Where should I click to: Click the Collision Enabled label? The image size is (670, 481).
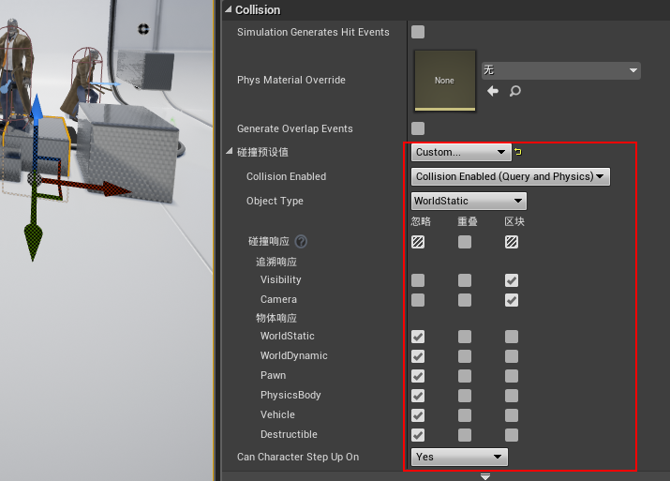(287, 176)
